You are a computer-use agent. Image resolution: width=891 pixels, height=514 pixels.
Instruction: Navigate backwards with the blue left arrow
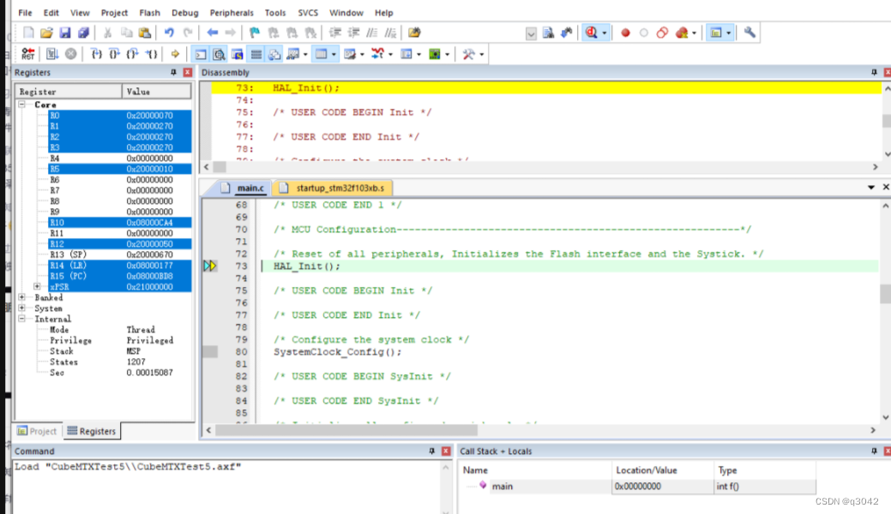point(212,33)
